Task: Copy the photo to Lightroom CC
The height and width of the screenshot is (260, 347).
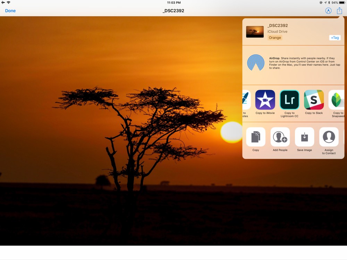Action: tap(289, 100)
